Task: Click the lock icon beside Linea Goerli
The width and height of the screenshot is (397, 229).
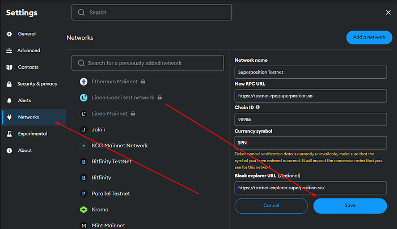Action: coord(159,97)
